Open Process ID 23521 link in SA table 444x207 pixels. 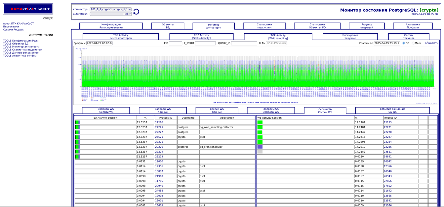tap(159, 137)
